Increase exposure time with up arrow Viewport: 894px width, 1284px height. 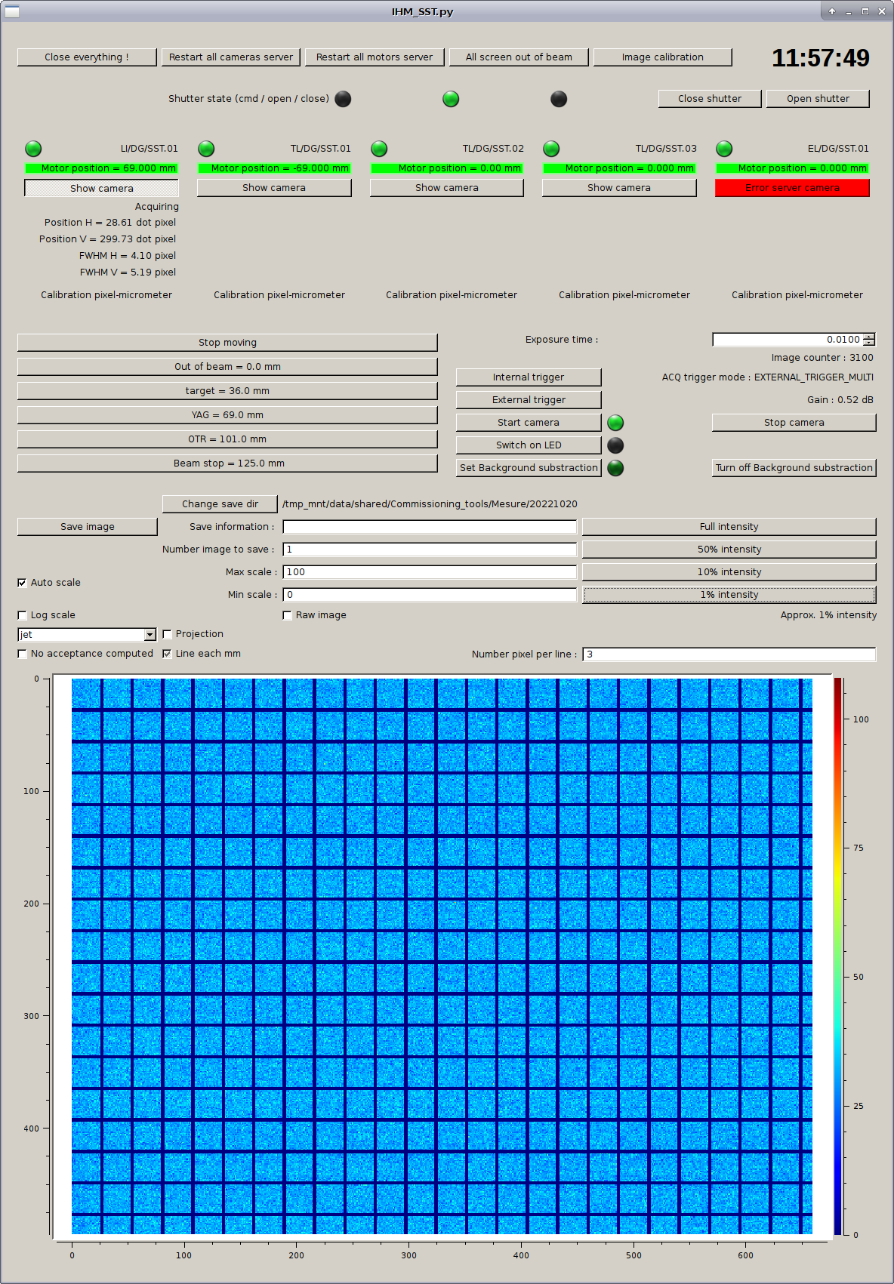[869, 337]
